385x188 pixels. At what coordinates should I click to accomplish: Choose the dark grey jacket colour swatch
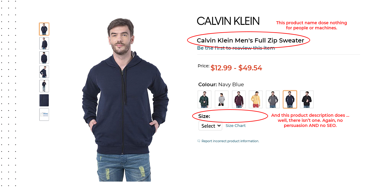[273, 99]
